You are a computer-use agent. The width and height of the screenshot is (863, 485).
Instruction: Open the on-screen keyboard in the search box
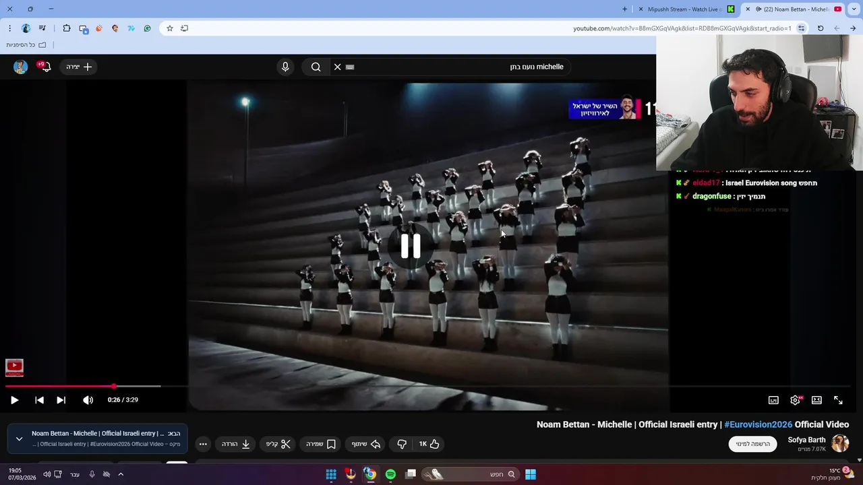(x=350, y=67)
